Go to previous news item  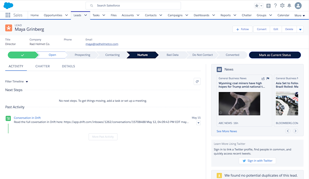click(288, 131)
